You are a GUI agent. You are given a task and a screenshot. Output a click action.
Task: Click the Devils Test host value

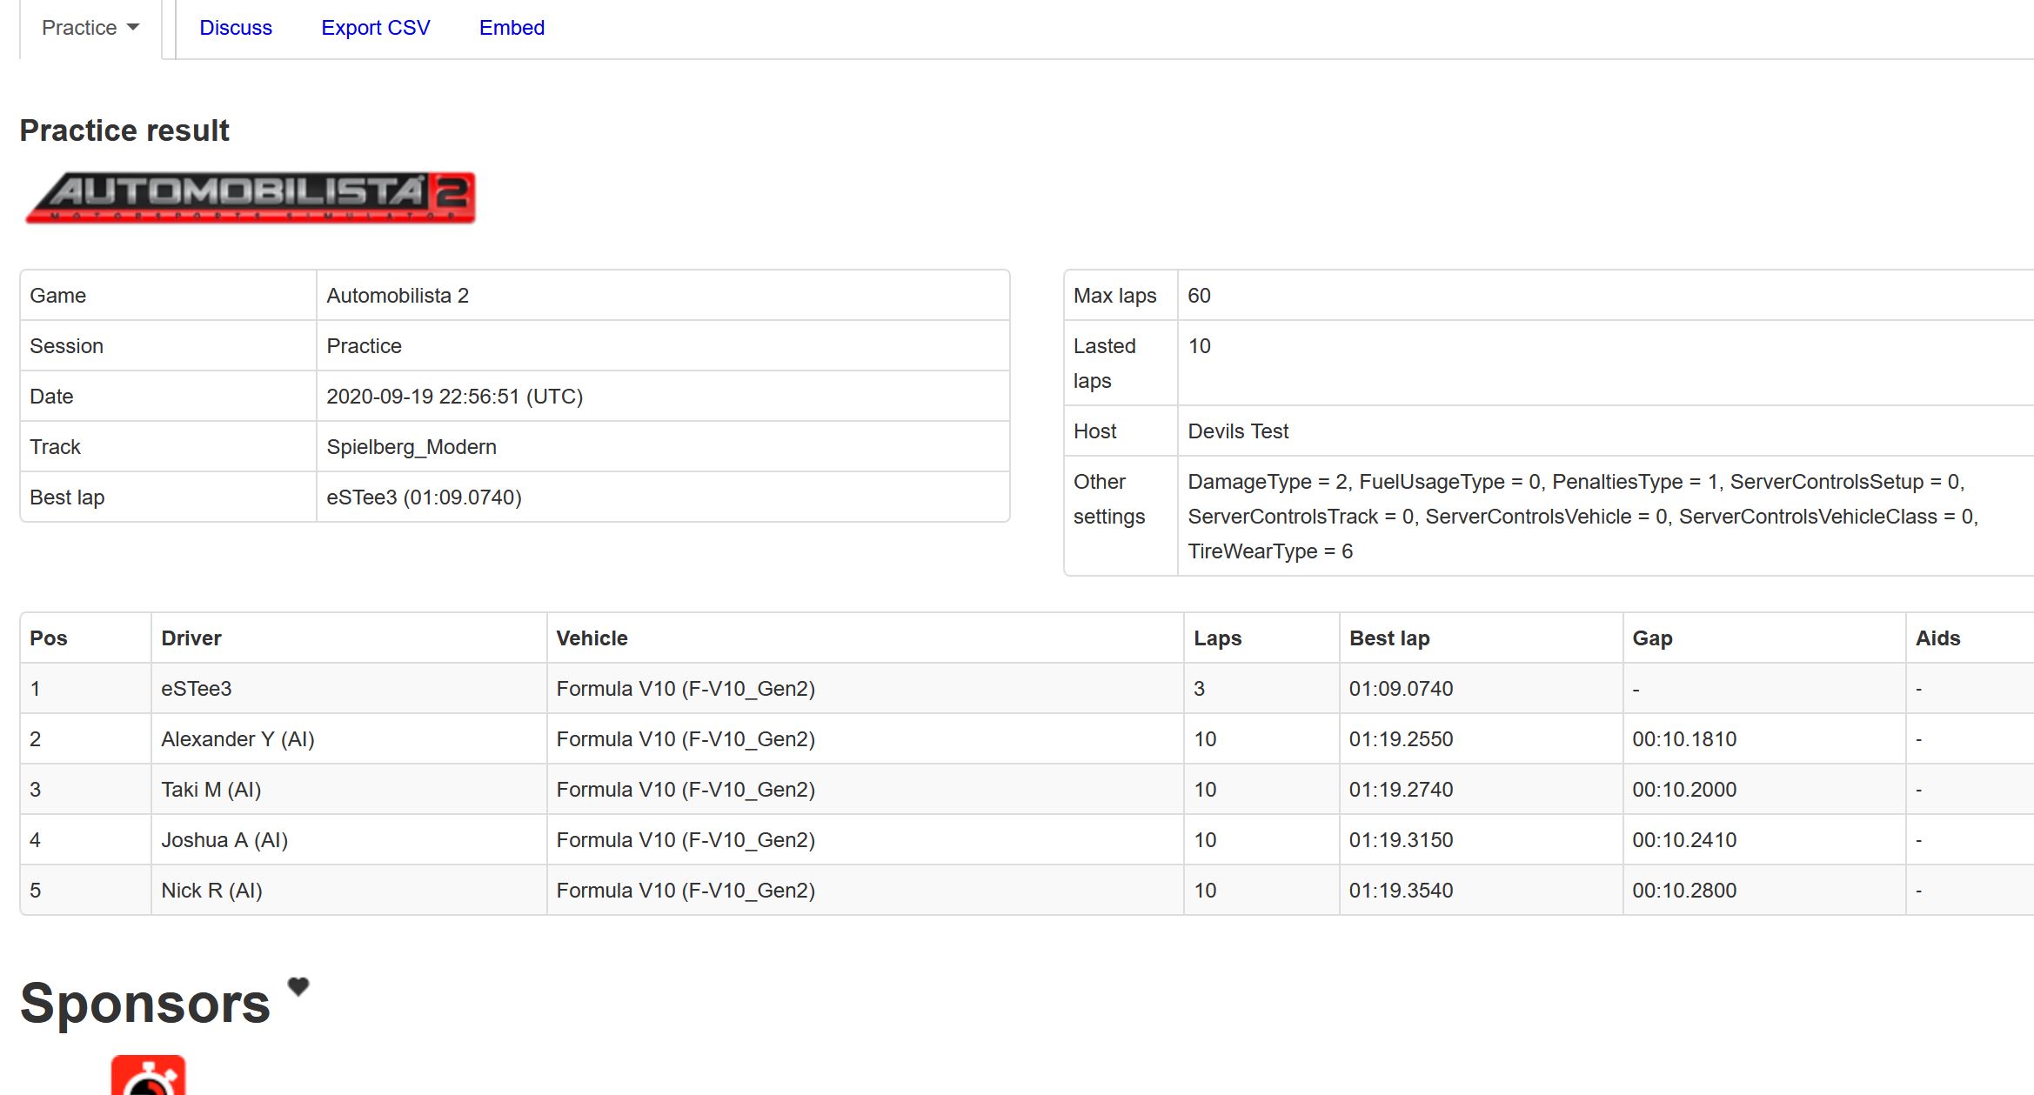(1237, 431)
